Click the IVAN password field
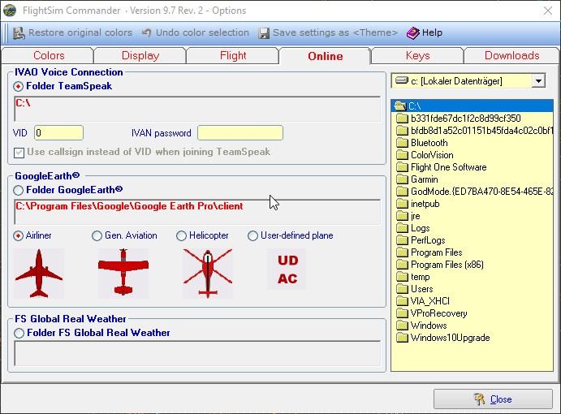 (240, 133)
